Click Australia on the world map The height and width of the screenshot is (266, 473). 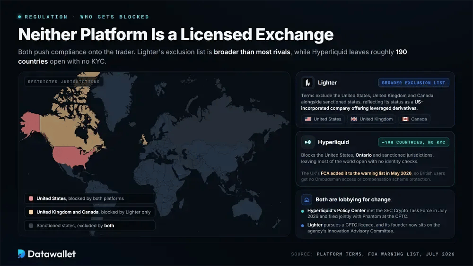click(x=248, y=209)
